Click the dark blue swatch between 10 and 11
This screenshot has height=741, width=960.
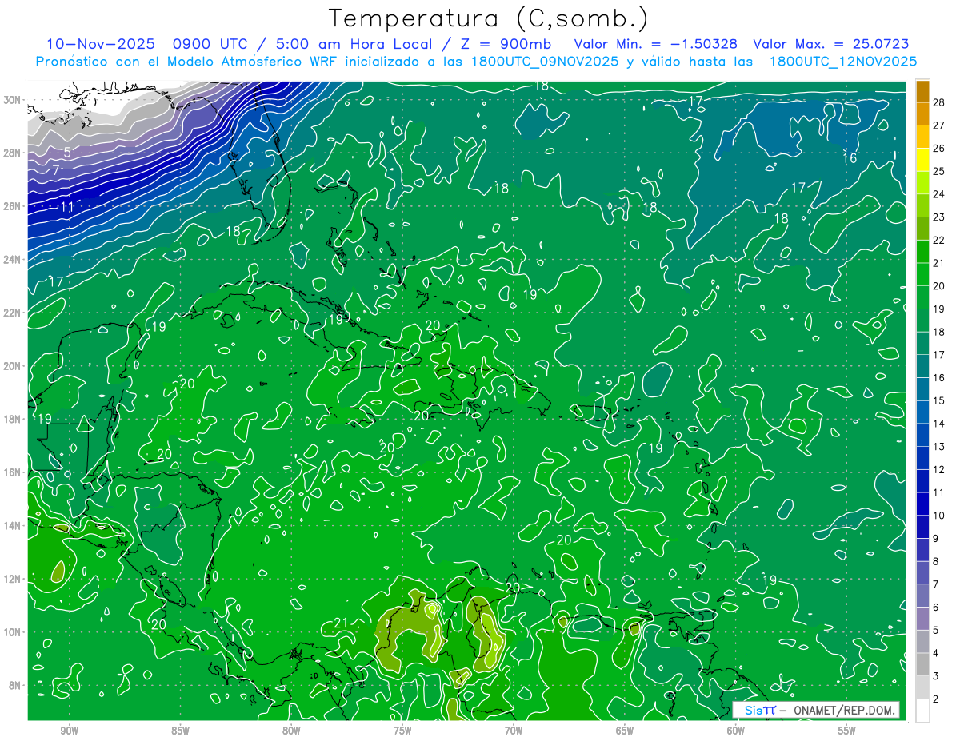tap(923, 504)
